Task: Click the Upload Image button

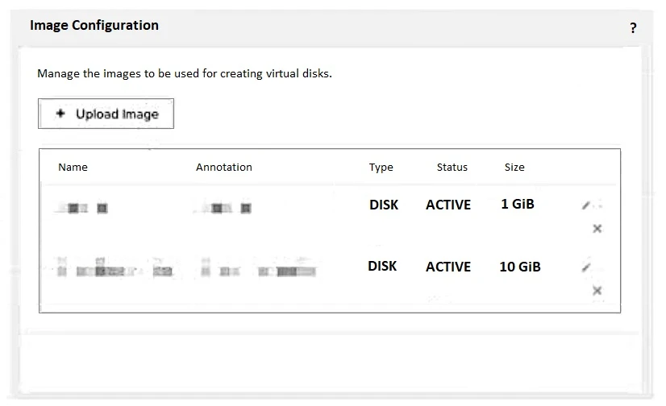Action: coord(106,114)
